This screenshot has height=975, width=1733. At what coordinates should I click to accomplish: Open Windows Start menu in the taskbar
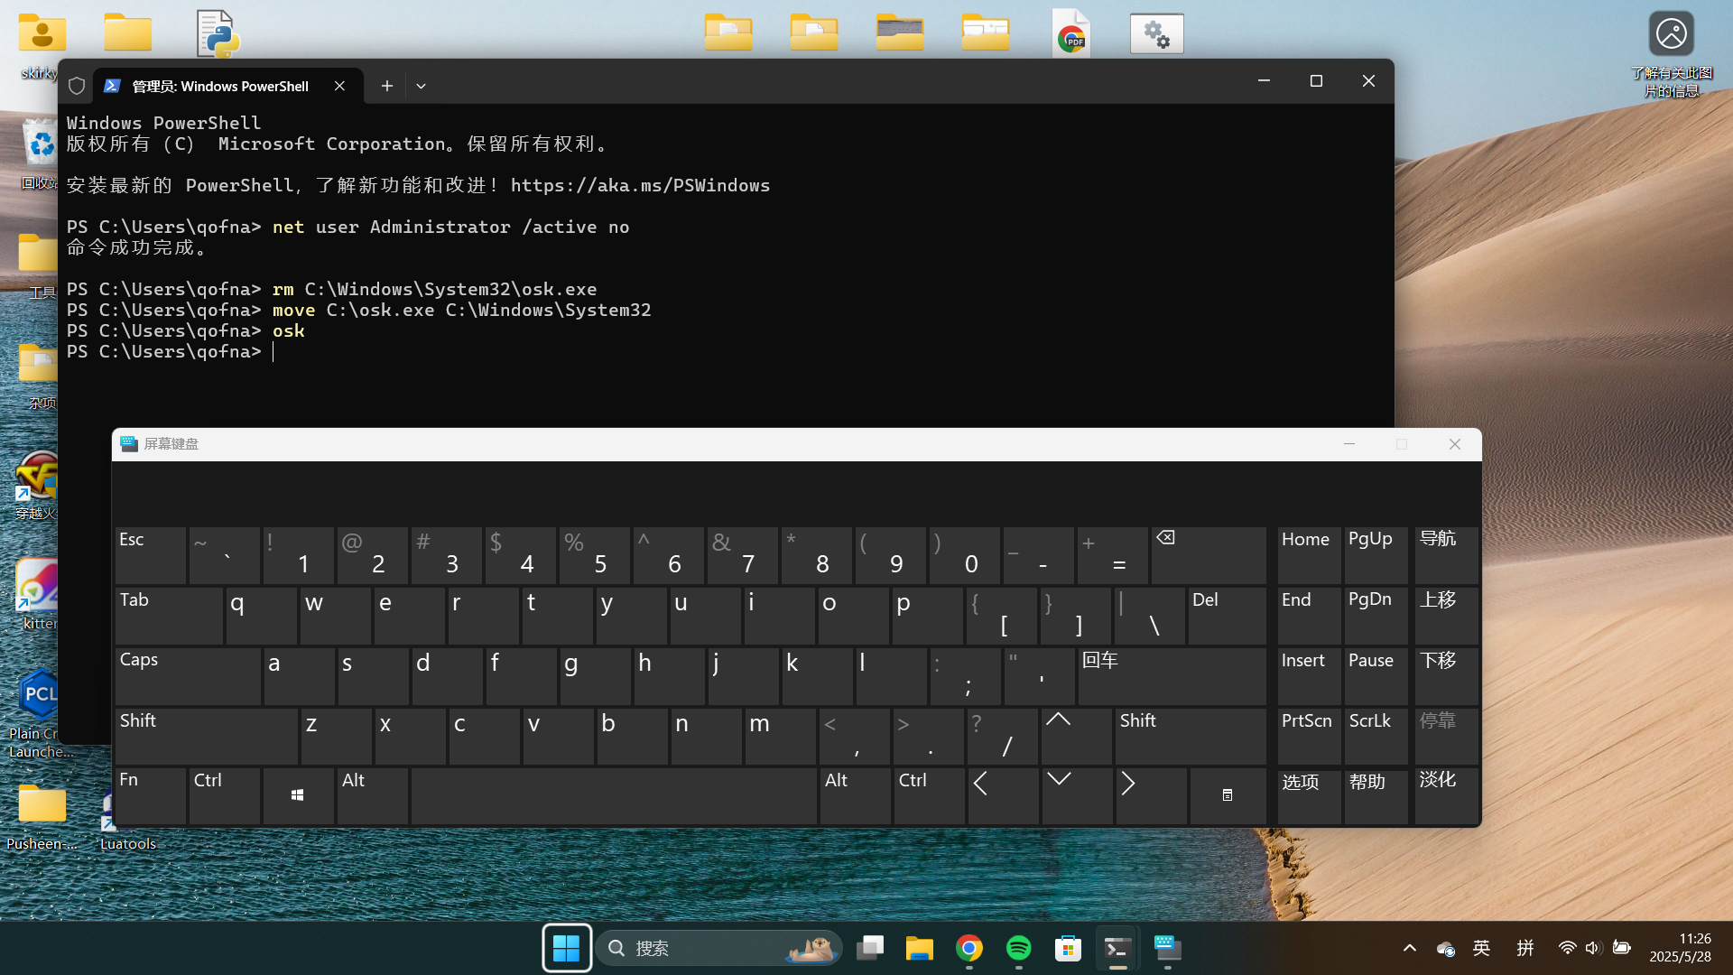pyautogui.click(x=567, y=948)
